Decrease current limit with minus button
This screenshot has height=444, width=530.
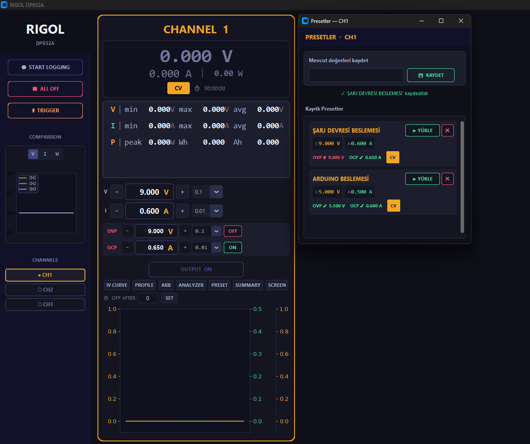[x=116, y=211]
